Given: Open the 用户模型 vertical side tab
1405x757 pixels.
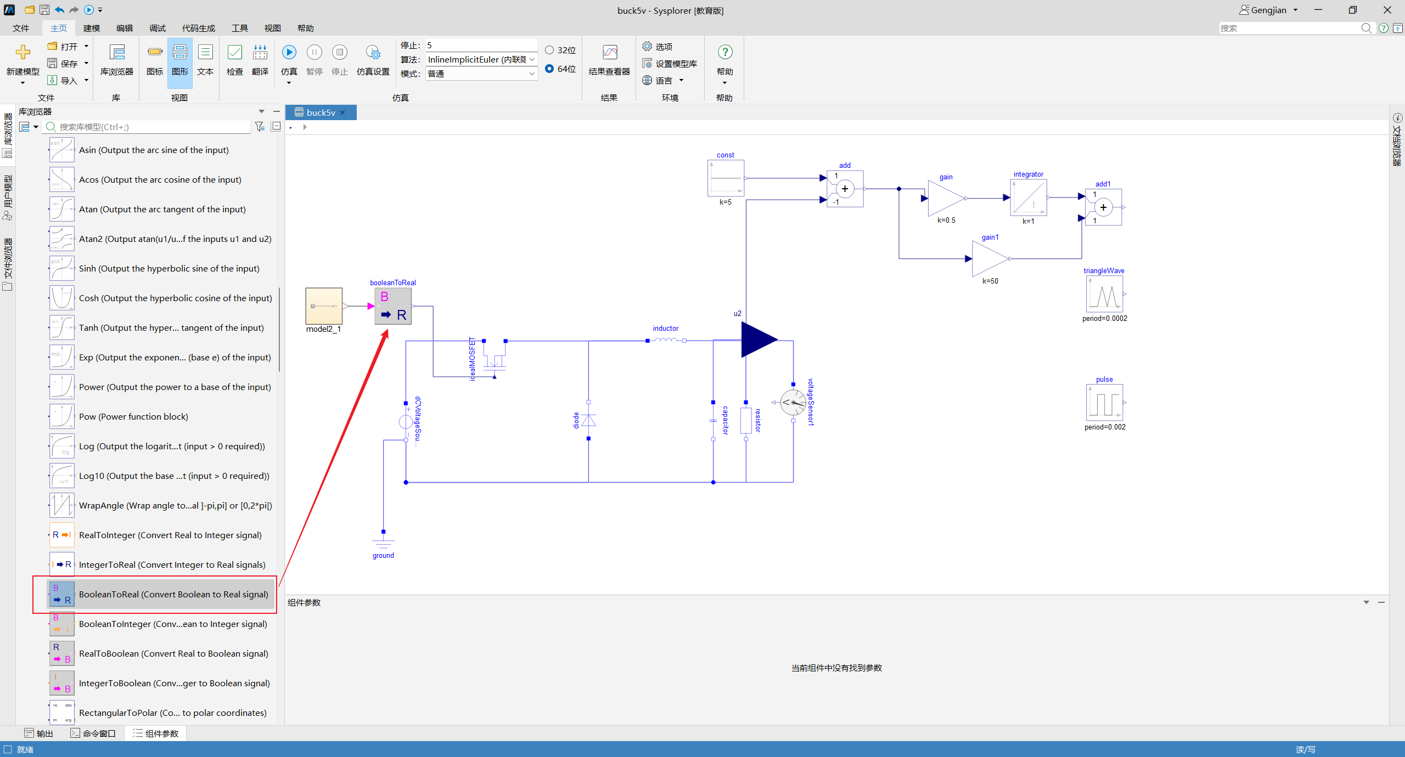Looking at the screenshot, I should tap(8, 197).
